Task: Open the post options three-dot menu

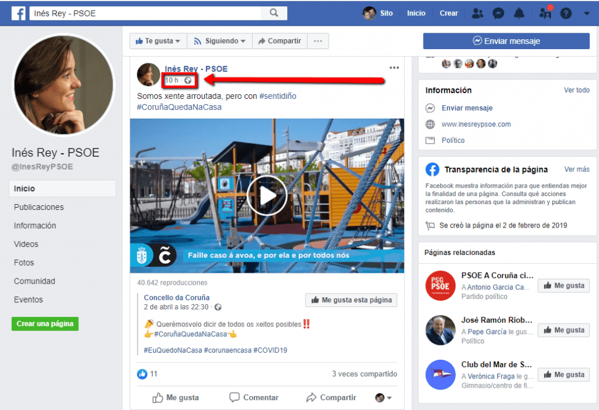Action: 394,68
